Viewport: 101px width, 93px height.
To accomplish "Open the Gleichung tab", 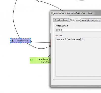I will tap(75, 20).
